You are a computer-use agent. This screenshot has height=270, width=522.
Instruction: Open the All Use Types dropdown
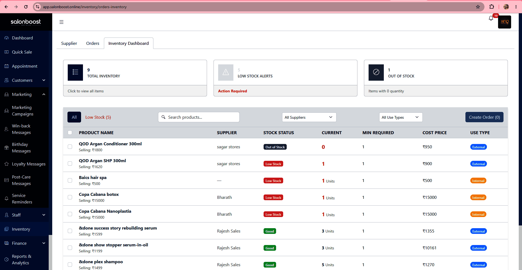click(x=401, y=117)
